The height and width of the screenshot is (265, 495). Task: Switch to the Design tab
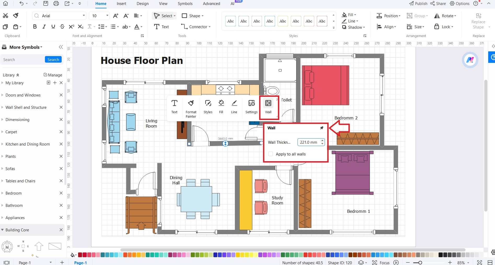(x=143, y=4)
